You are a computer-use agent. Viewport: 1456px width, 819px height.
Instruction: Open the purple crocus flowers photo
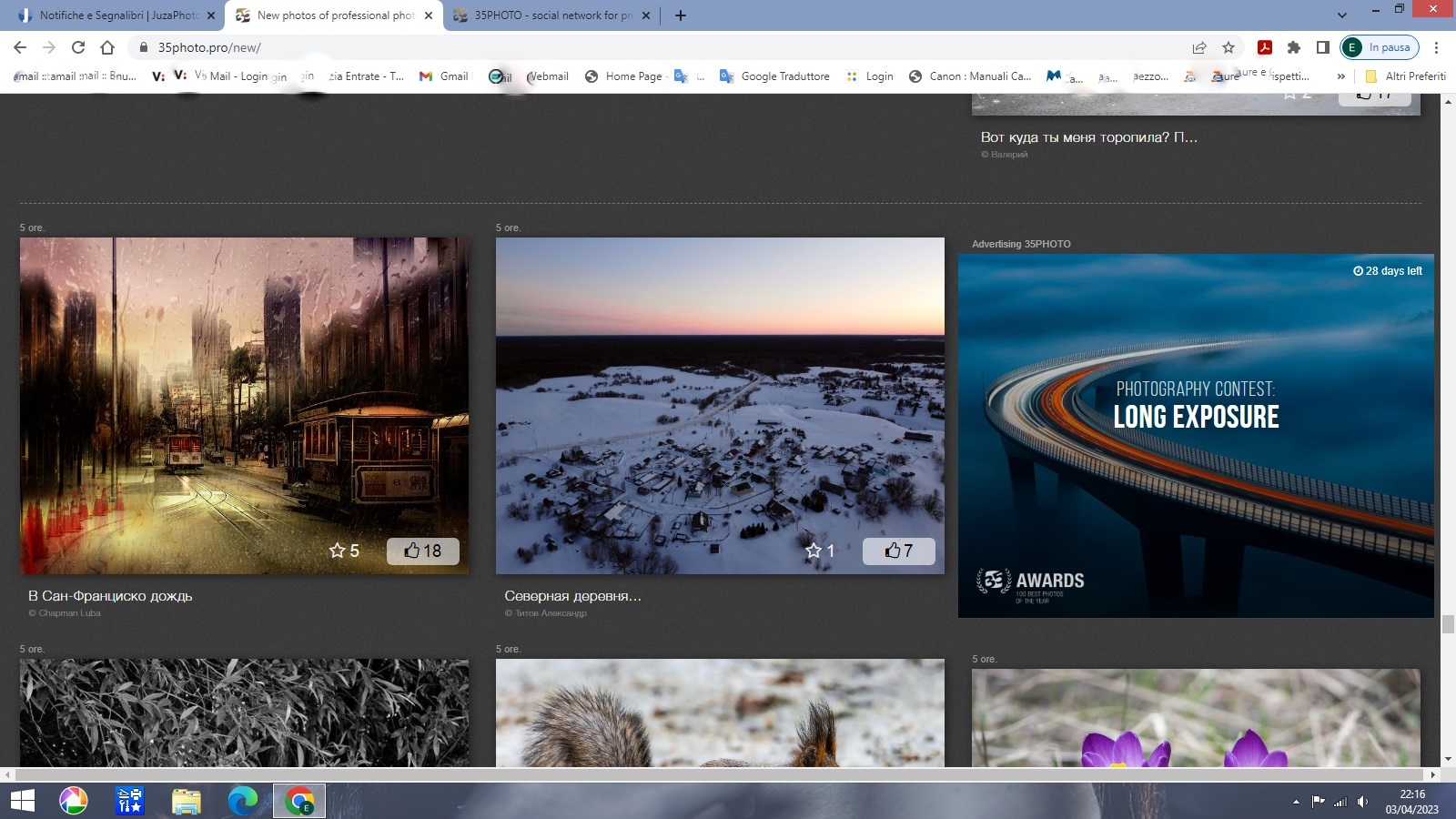coord(1196,718)
